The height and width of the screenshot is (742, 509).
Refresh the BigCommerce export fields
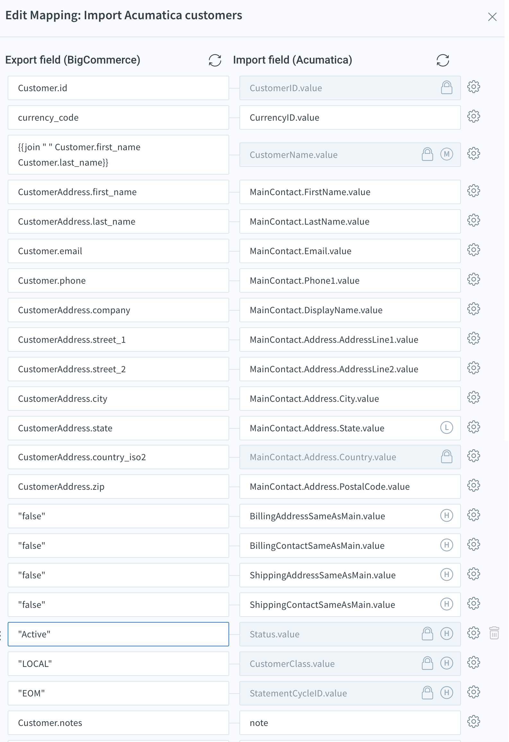215,60
